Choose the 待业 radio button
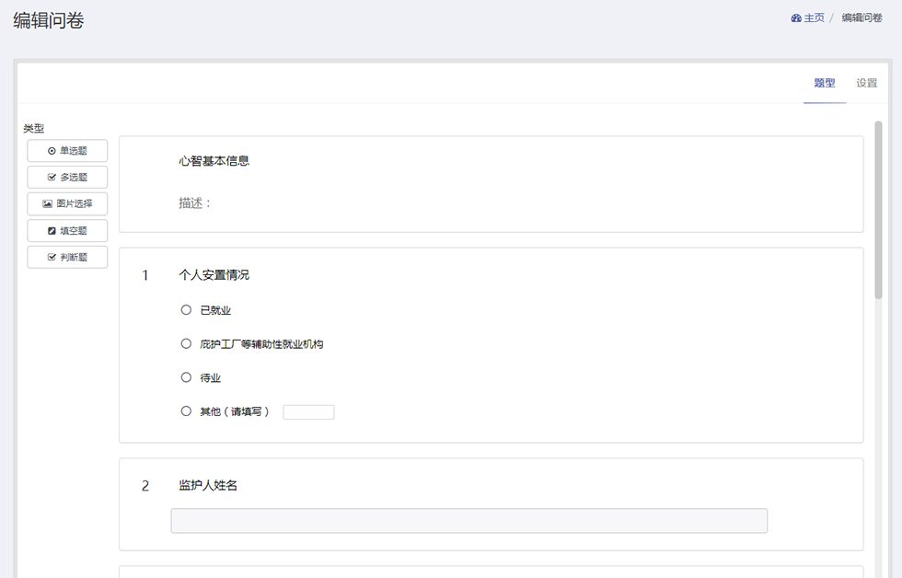This screenshot has width=902, height=578. (186, 377)
